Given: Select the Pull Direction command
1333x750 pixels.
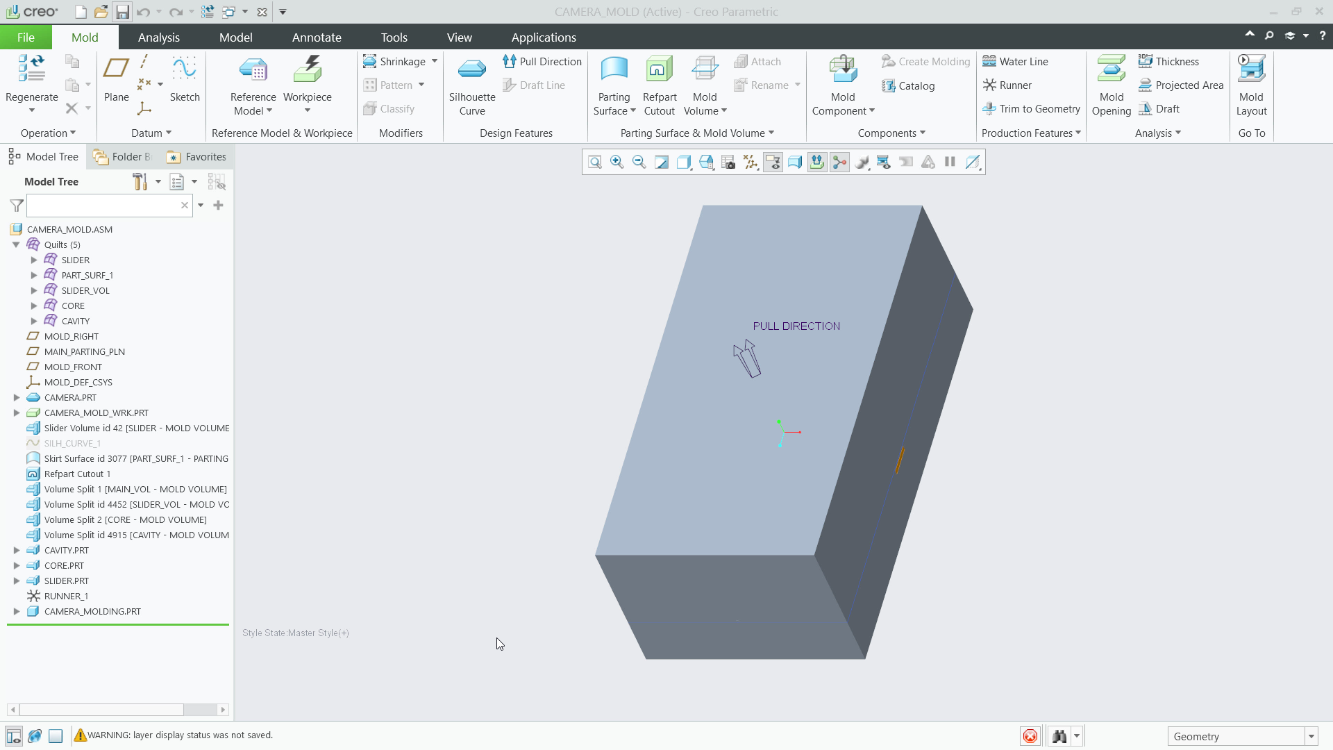Looking at the screenshot, I should (x=542, y=61).
